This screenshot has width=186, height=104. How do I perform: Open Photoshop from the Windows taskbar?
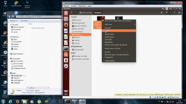(x=53, y=101)
